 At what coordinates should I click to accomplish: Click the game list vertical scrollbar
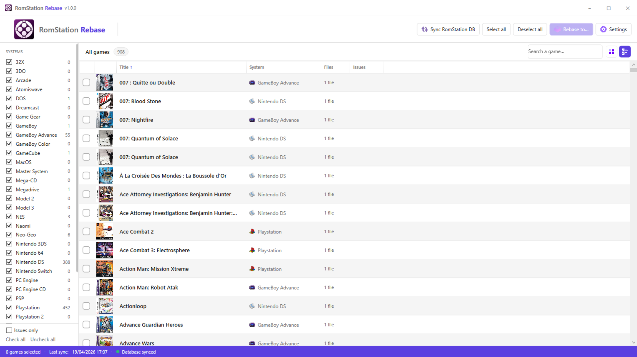633,199
